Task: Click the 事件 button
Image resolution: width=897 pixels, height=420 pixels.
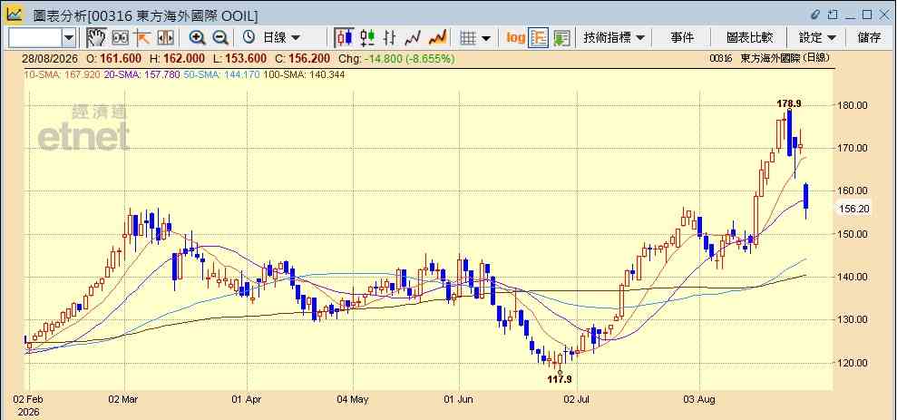Action: click(x=682, y=38)
